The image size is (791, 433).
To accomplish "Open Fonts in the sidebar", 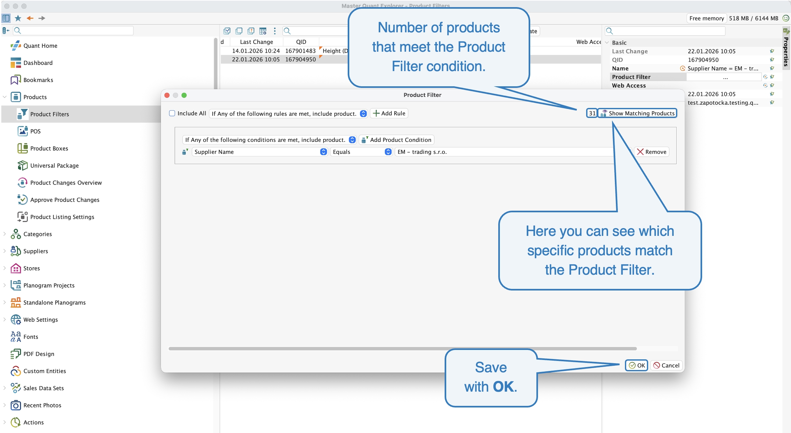I will [x=31, y=337].
